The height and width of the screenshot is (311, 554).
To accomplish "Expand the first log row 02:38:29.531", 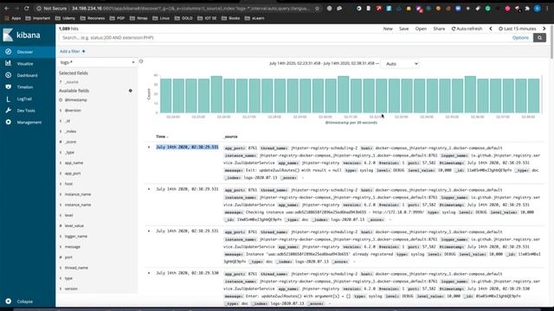I will point(149,147).
